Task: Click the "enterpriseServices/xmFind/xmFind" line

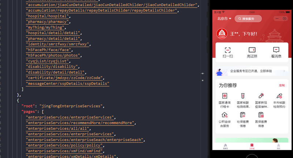Action: pos(65,151)
